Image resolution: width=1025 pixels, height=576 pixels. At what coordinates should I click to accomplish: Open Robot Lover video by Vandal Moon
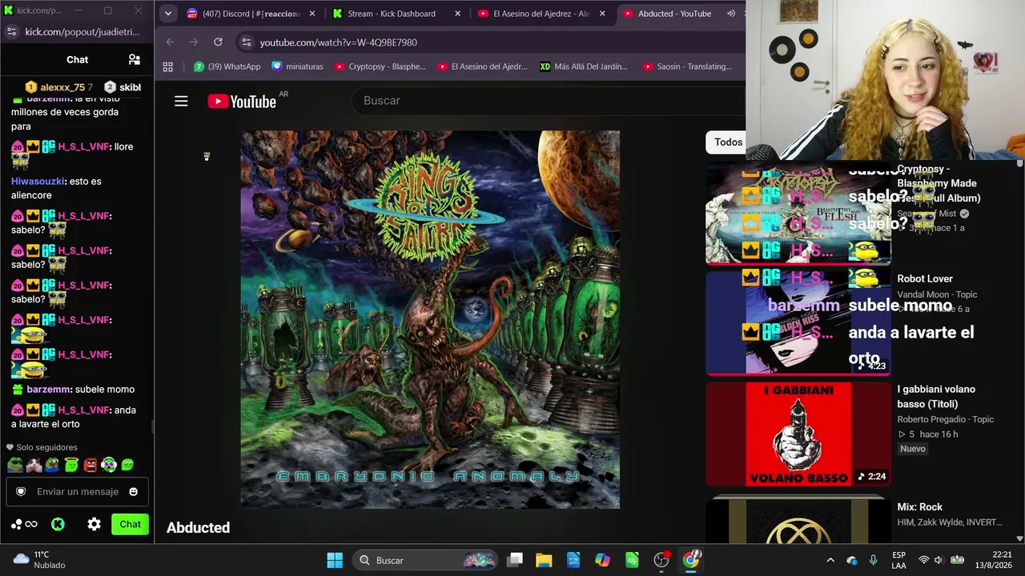click(x=925, y=279)
